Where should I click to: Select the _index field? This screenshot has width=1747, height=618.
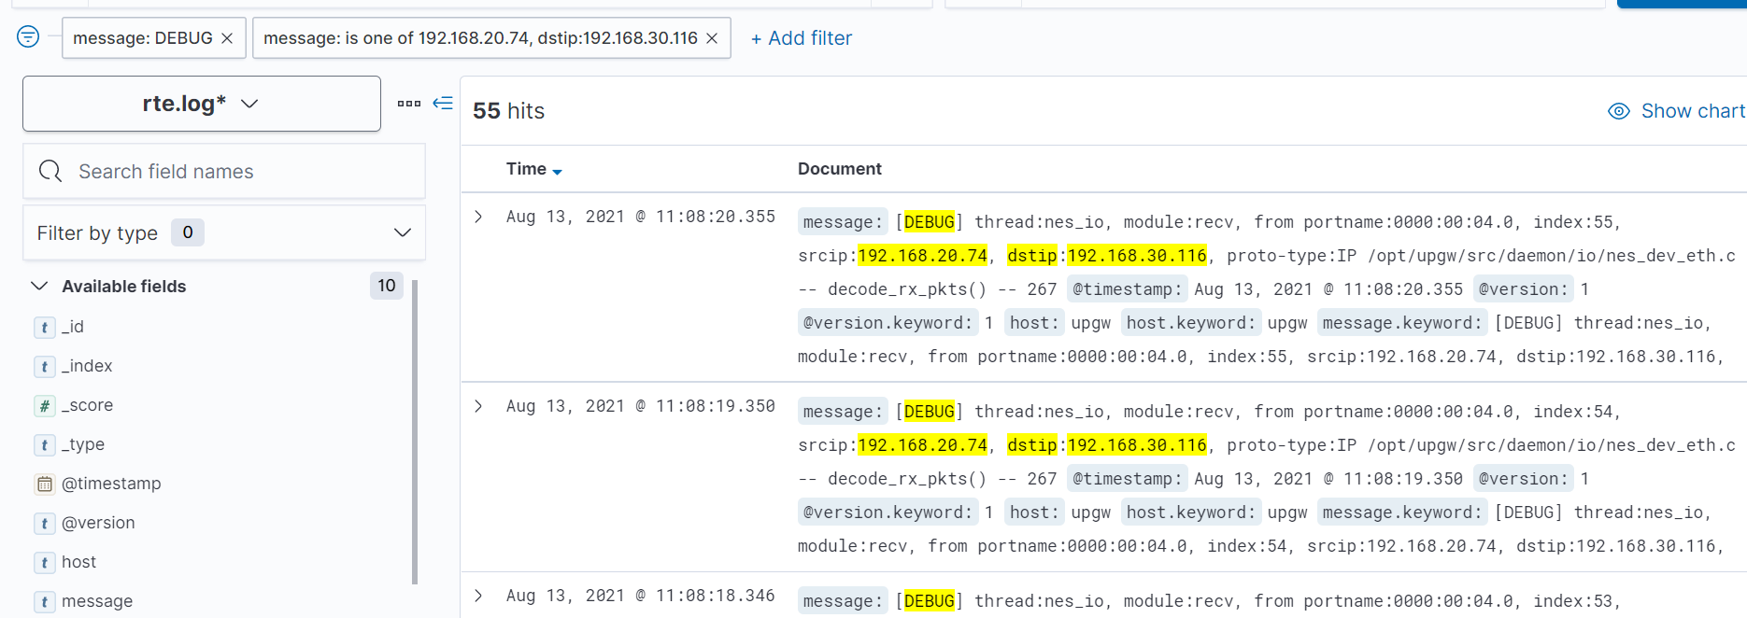coord(87,366)
